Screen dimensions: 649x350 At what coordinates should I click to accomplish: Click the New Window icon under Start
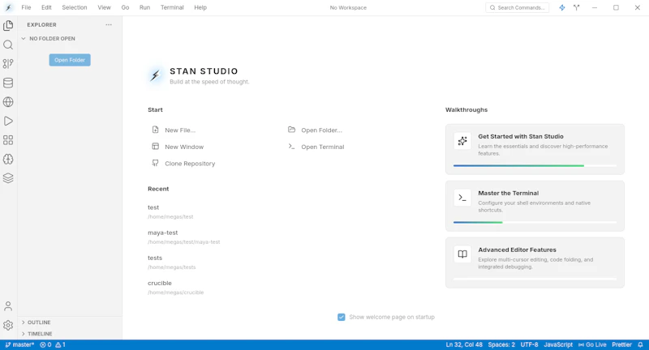[155, 147]
